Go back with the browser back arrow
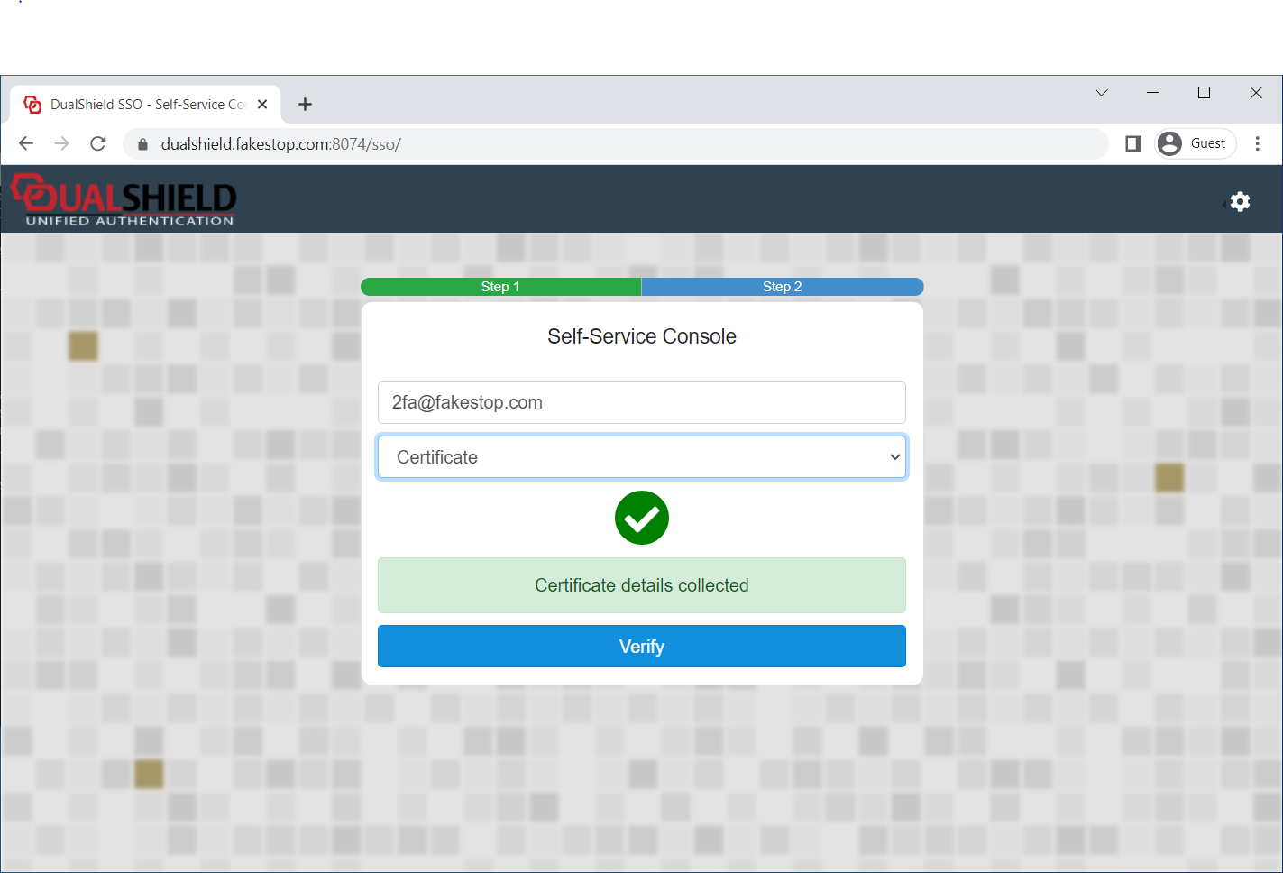1283x873 pixels. tap(26, 143)
